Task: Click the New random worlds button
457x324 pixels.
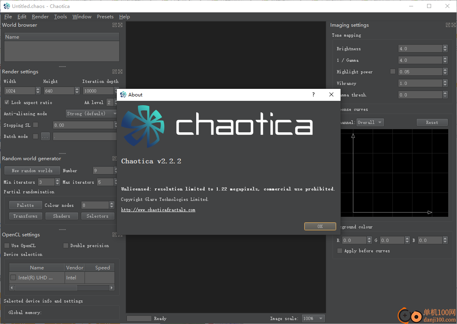Action: pyautogui.click(x=32, y=171)
